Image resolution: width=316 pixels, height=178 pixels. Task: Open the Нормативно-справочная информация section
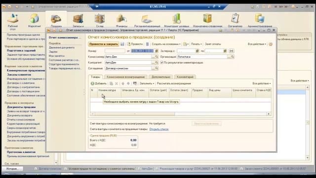coord(207,21)
